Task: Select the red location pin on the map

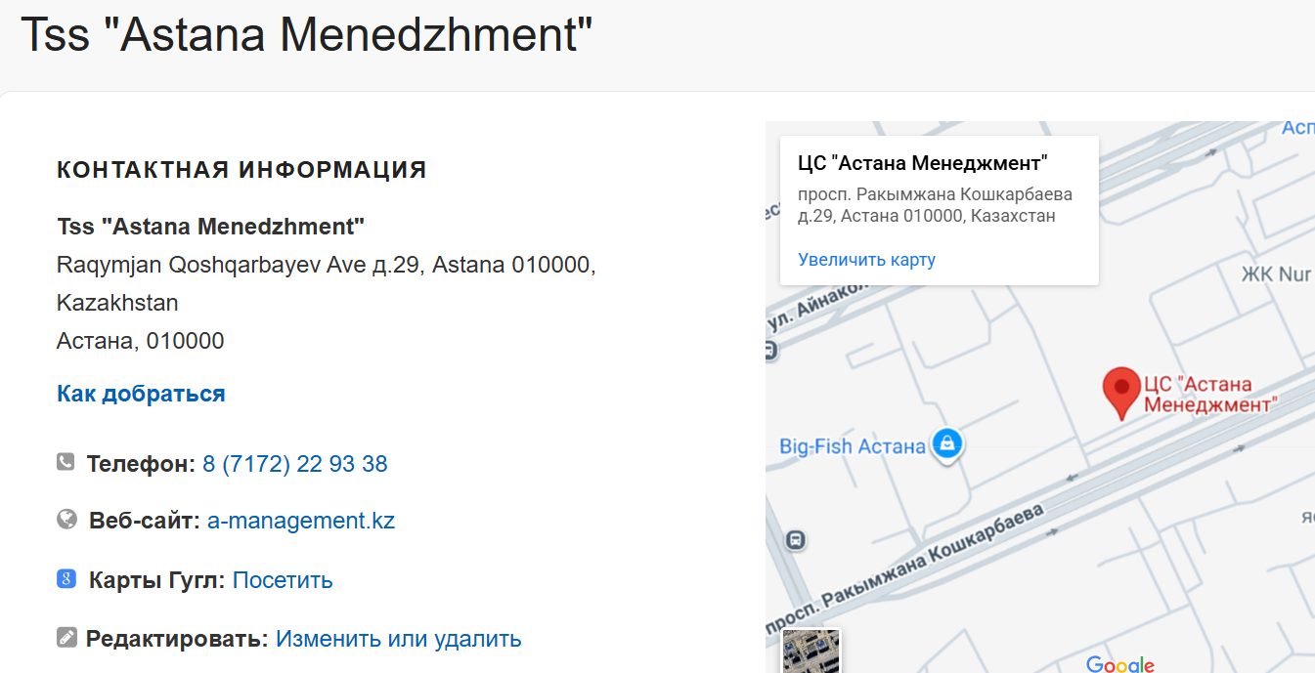Action: [1120, 391]
